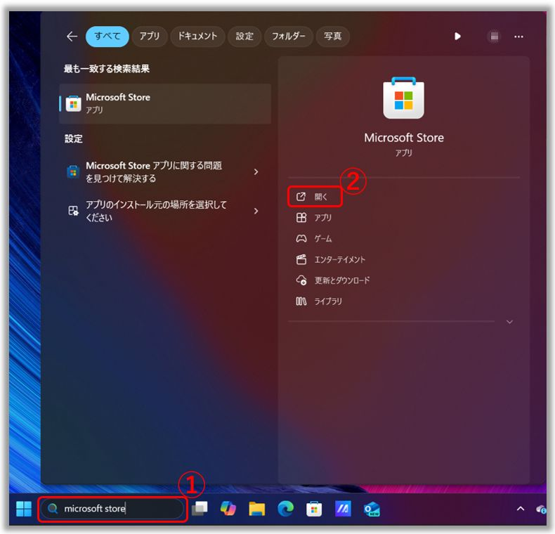The image size is (555, 534).
Task: Click the large Microsoft Store app icon
Action: (403, 98)
